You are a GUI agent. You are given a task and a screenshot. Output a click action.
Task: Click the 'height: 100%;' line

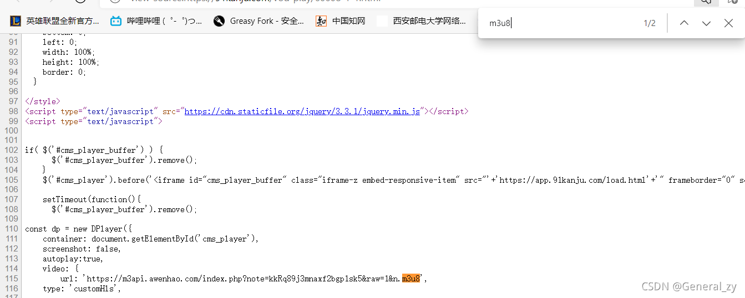[x=71, y=62]
